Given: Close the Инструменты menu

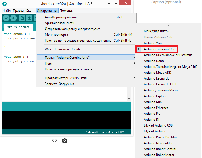Looking at the screenshot, I should 47,11.
